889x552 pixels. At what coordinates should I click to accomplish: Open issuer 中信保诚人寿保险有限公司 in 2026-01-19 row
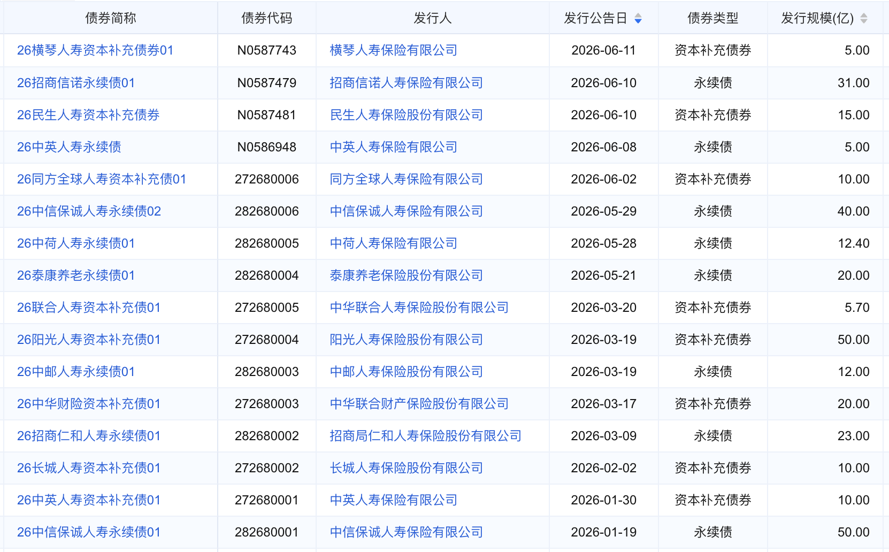coord(407,532)
